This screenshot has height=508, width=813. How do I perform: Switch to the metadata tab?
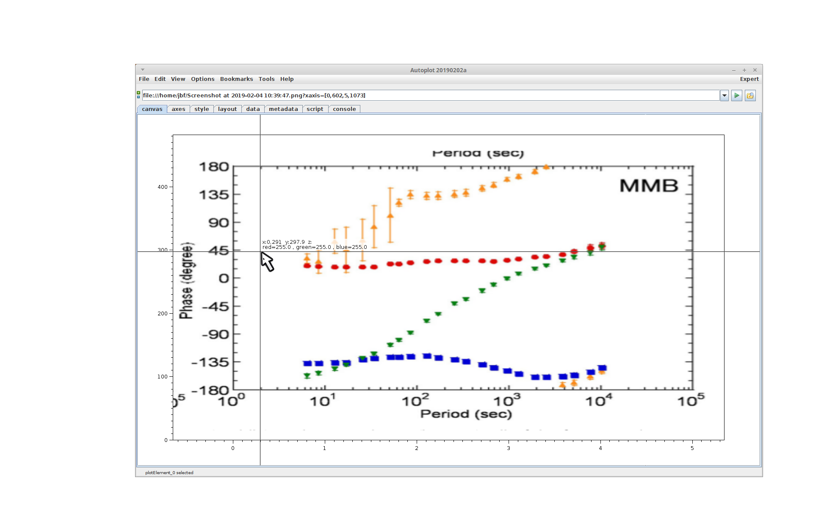[283, 109]
